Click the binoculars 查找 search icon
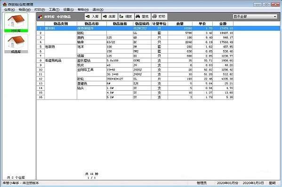The height and width of the screenshot is (187, 282). tap(138, 16)
